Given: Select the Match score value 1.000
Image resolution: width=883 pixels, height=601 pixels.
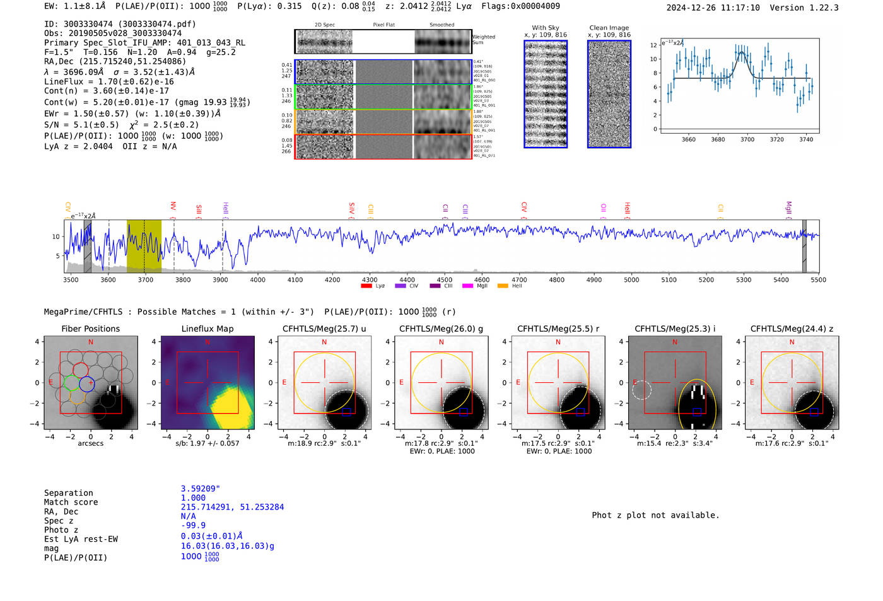Looking at the screenshot, I should 193,498.
